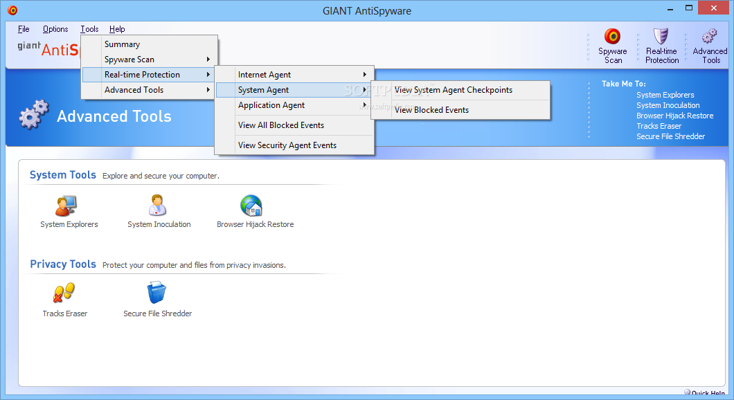
Task: Select View System Agent Checkpoints
Action: point(460,90)
